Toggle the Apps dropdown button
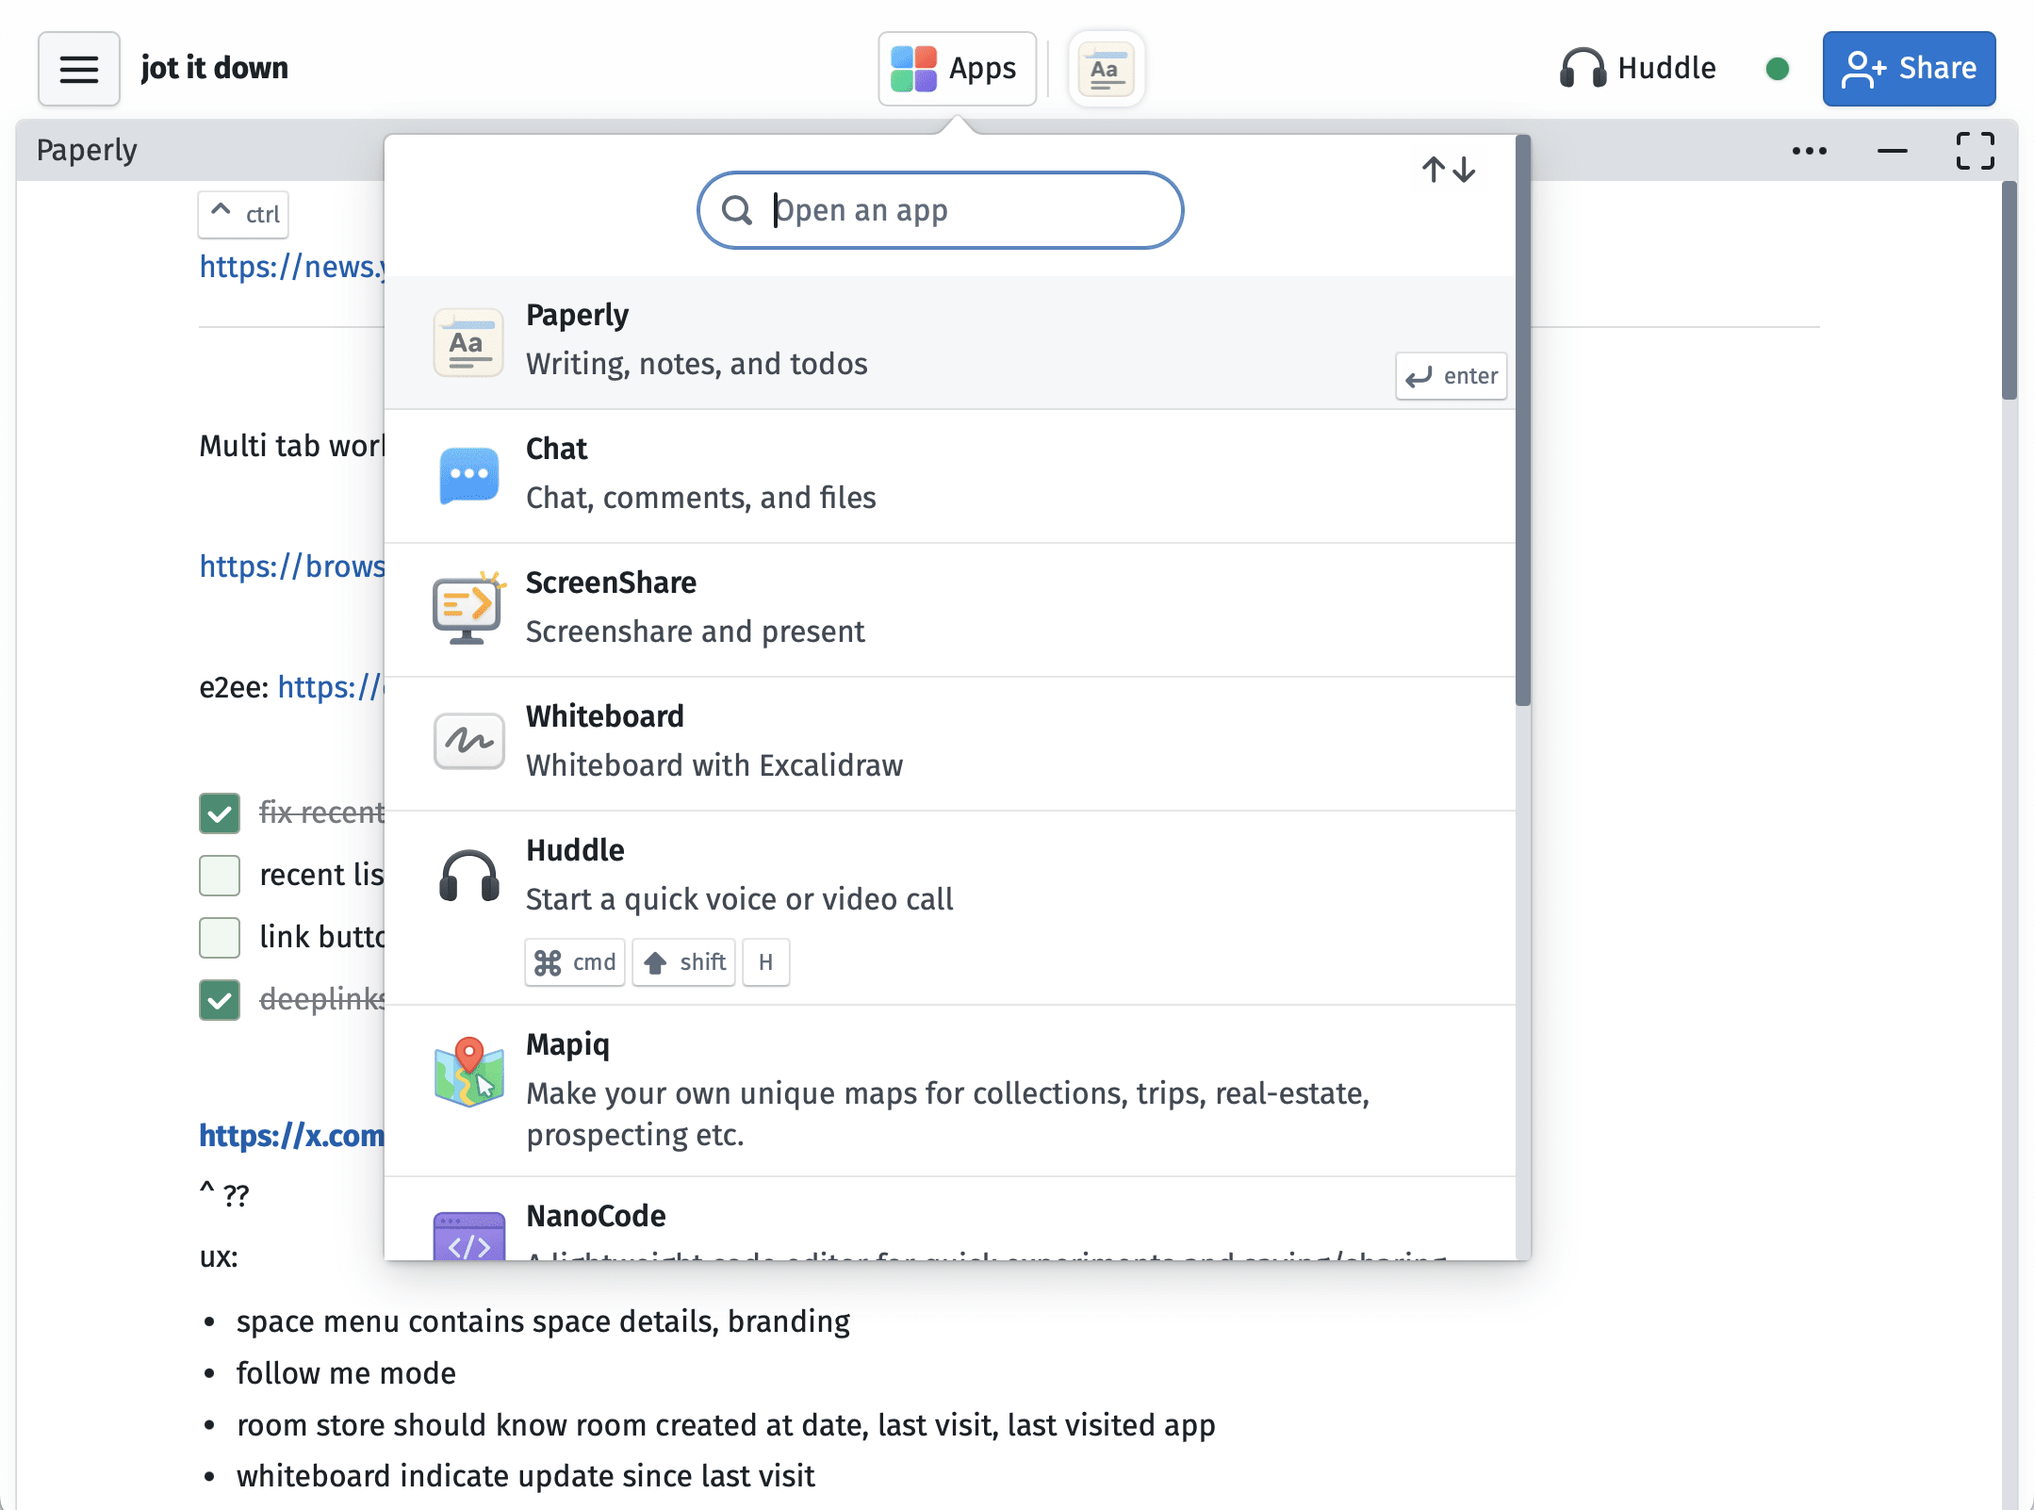 [x=957, y=69]
